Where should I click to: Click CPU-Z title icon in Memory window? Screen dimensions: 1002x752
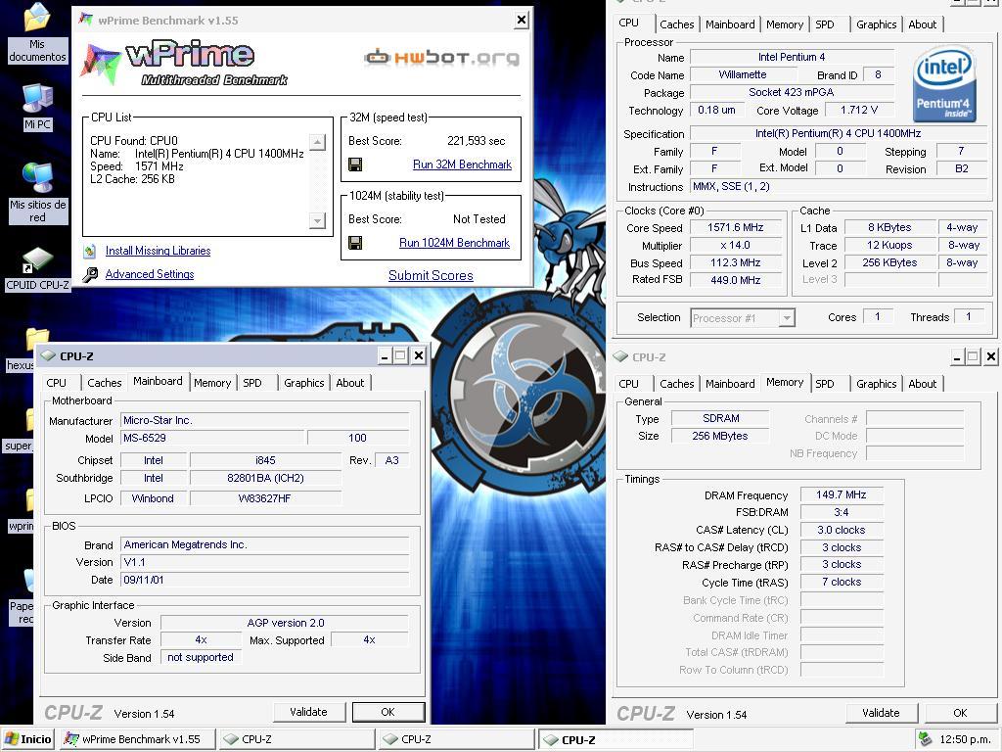tap(619, 356)
